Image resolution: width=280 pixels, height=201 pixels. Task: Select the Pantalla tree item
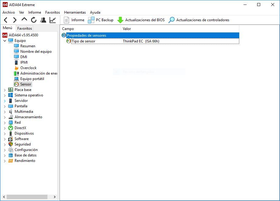point(21,106)
